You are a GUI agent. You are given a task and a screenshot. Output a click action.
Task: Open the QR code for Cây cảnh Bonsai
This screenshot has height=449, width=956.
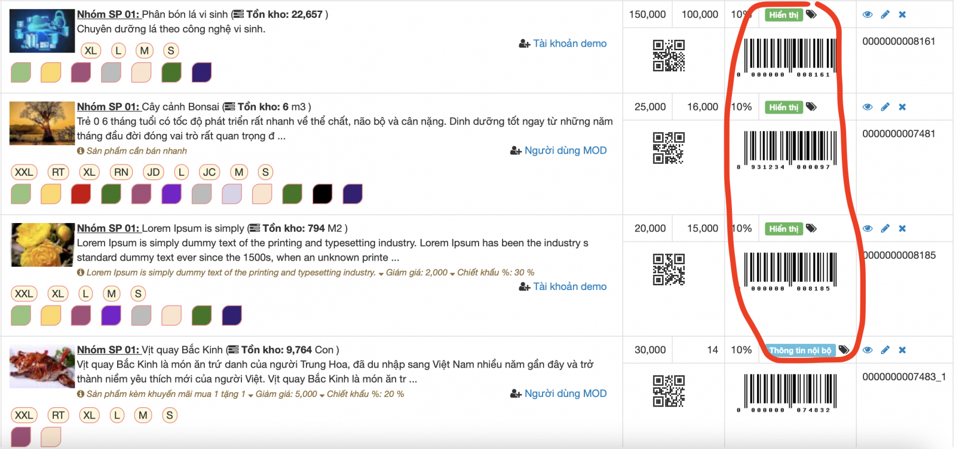(x=669, y=148)
